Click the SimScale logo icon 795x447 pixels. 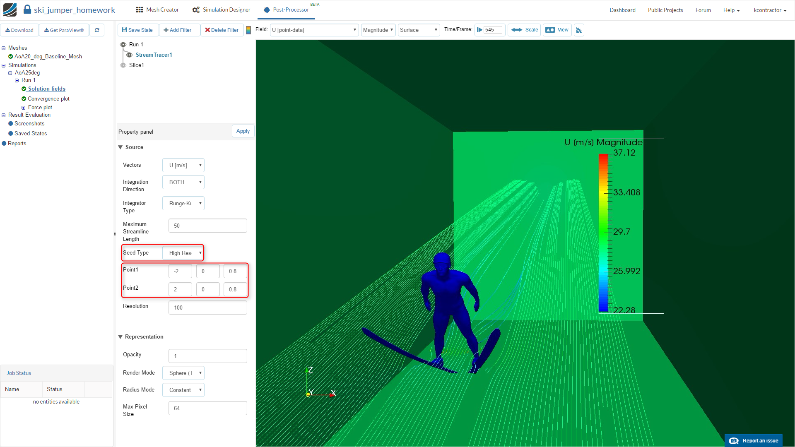10,10
